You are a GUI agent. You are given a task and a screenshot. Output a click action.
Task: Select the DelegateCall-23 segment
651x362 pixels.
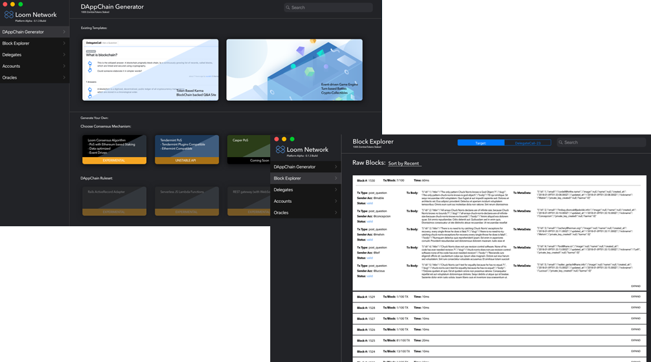pos(528,143)
